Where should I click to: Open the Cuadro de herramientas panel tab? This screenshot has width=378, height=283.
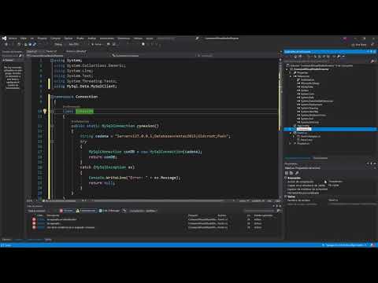[x=12, y=52]
